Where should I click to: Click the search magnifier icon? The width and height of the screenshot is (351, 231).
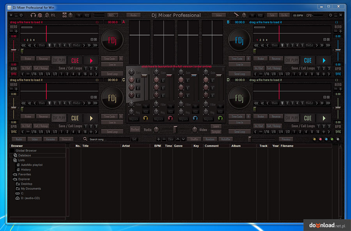pos(85,139)
